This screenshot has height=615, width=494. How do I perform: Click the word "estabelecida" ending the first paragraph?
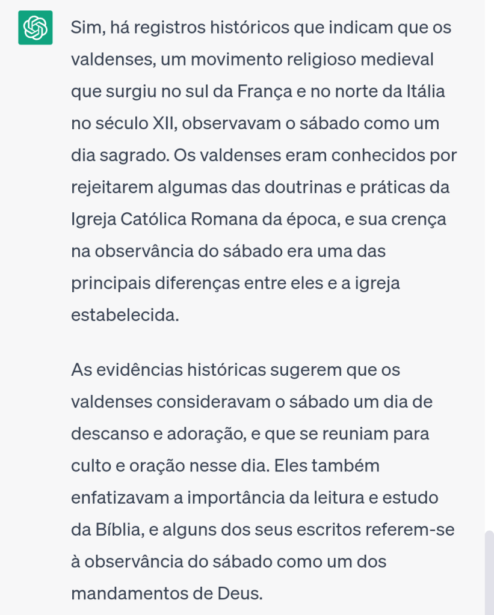coord(123,315)
